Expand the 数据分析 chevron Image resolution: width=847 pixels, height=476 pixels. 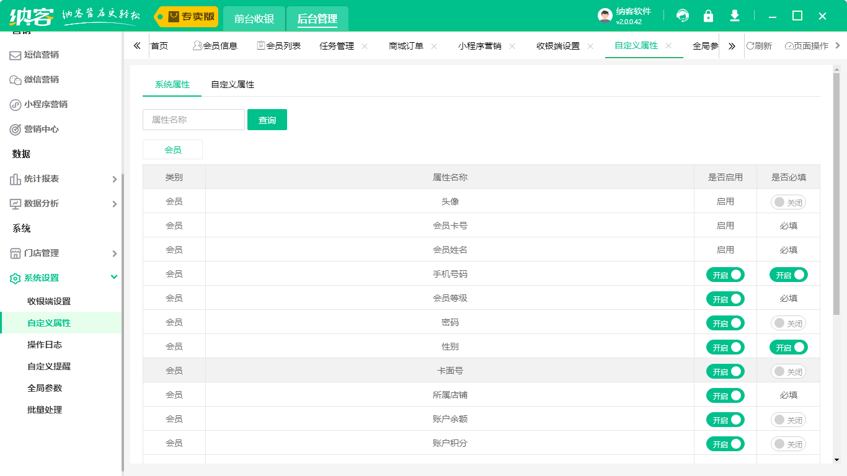114,204
